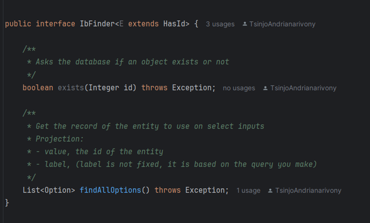Click TsinjoAndrianarivony author on exists line

pos(303,88)
